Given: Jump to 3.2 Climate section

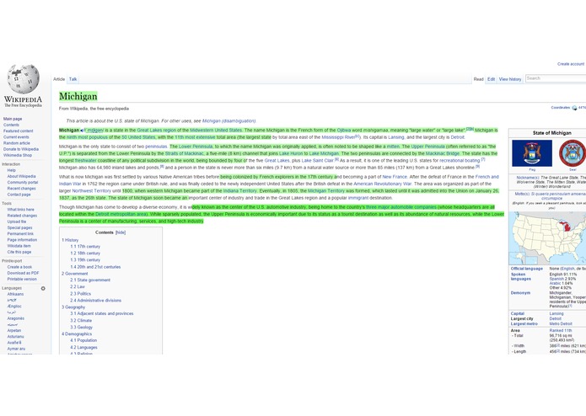Looking at the screenshot, I should (81, 321).
